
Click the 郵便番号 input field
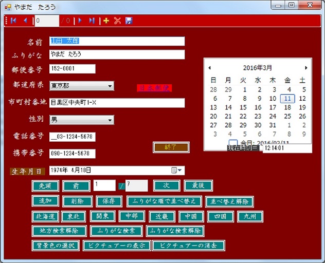73,69
